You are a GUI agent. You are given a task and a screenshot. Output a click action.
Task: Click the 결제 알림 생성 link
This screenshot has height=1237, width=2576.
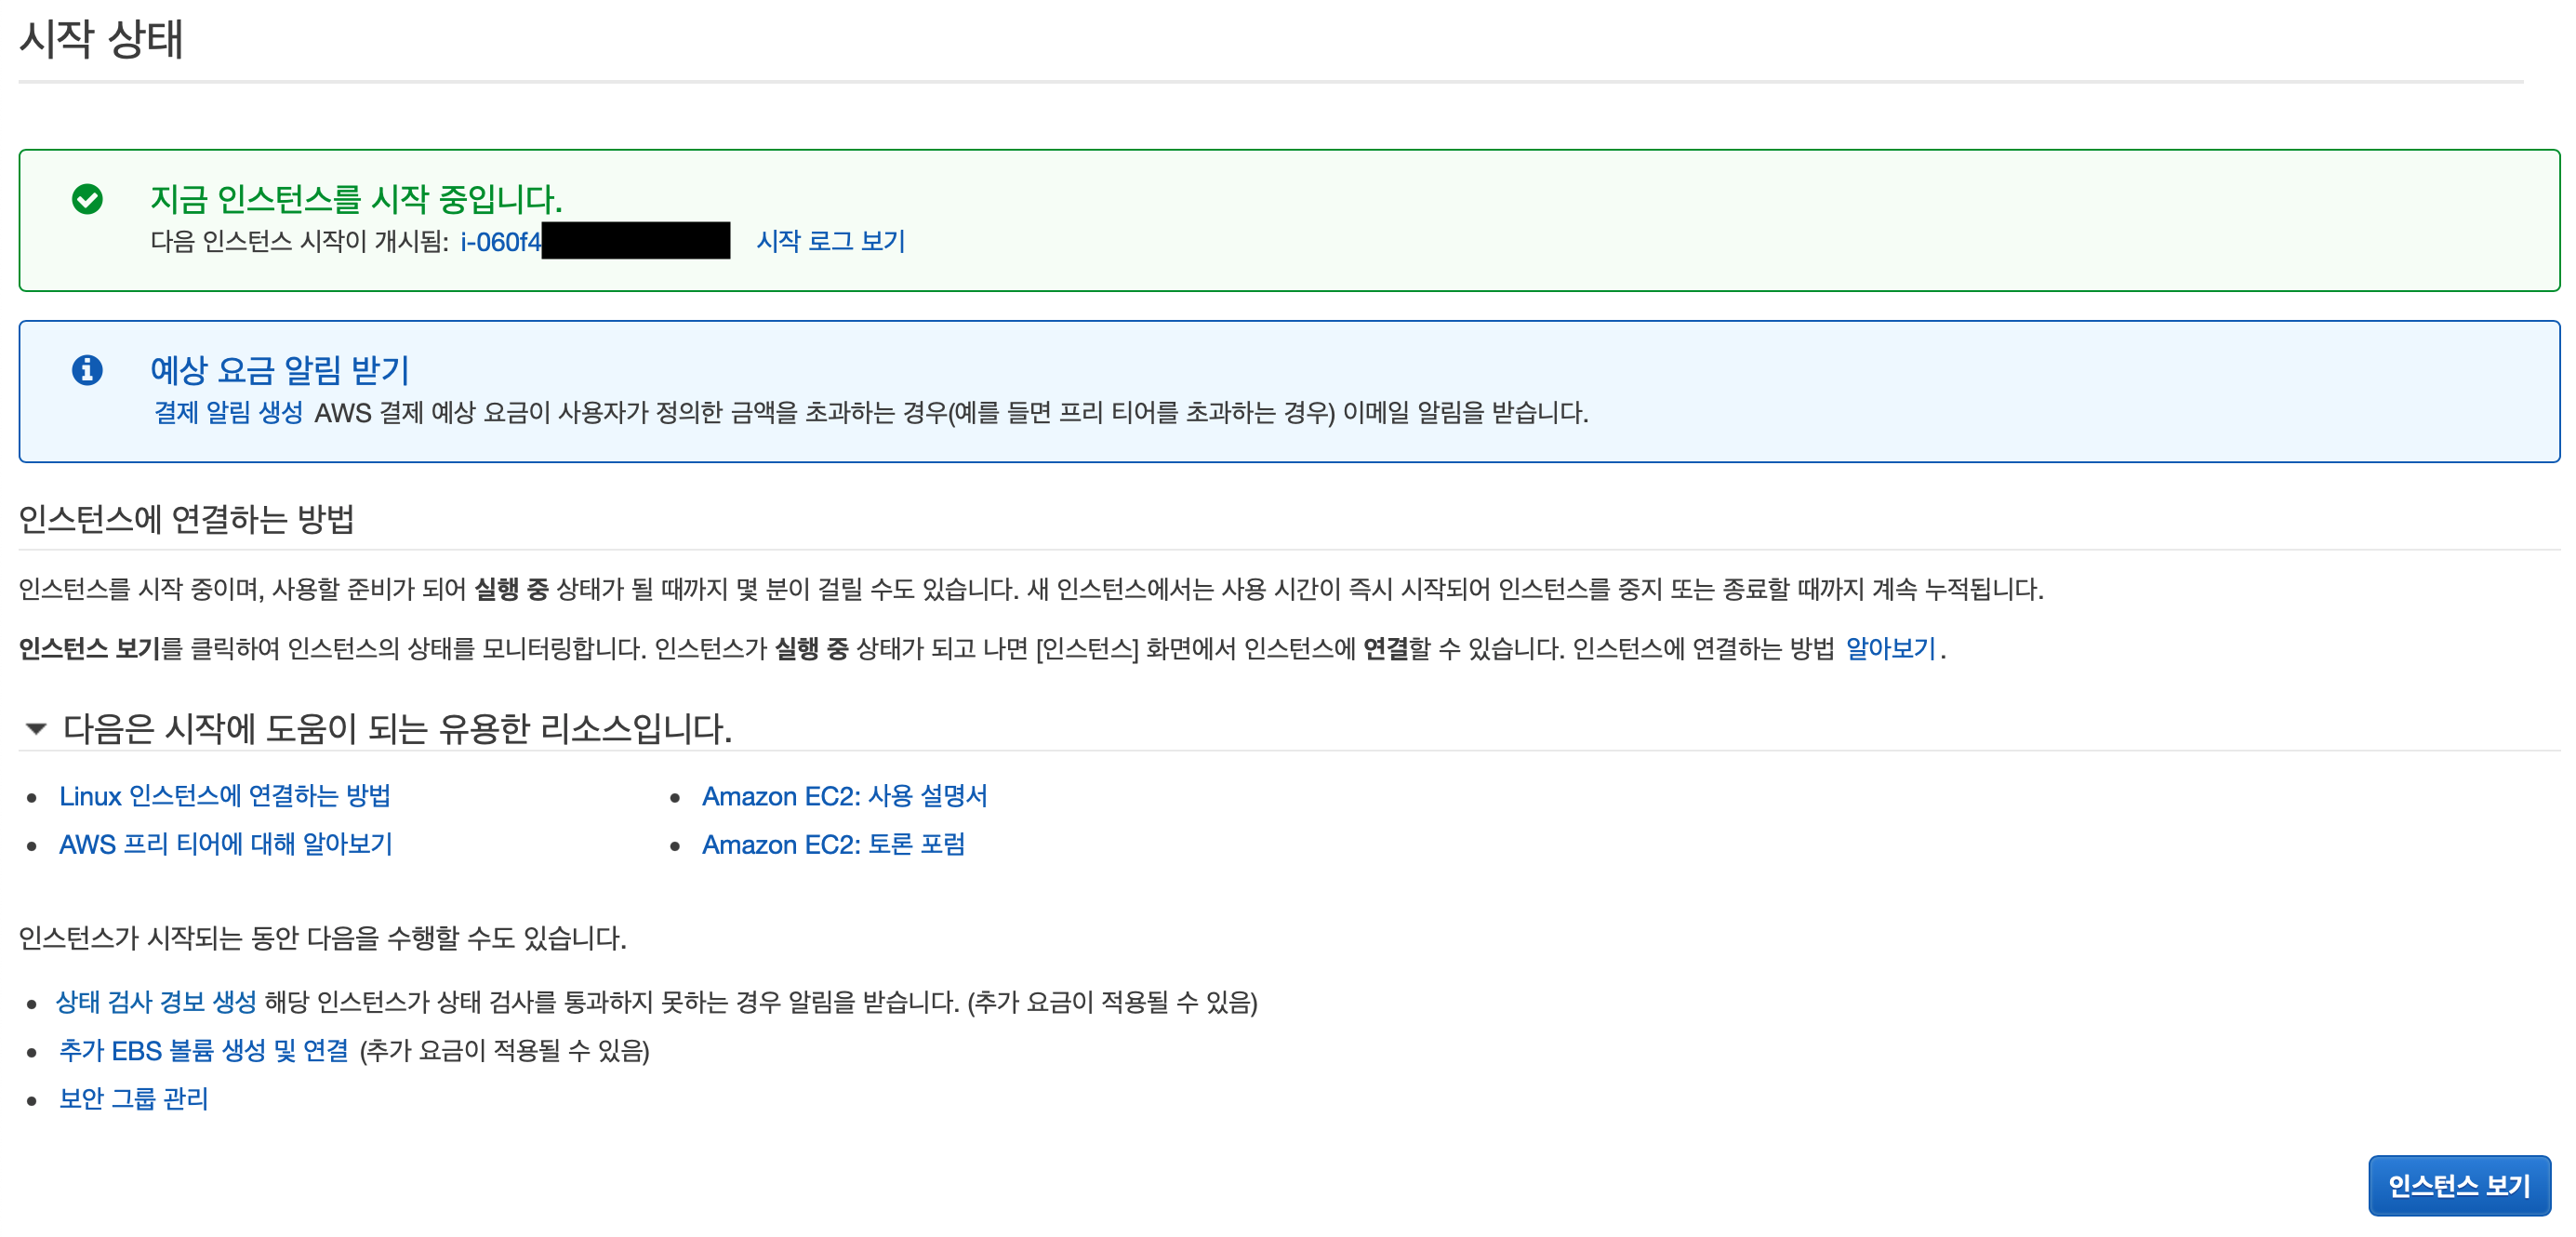tap(228, 412)
